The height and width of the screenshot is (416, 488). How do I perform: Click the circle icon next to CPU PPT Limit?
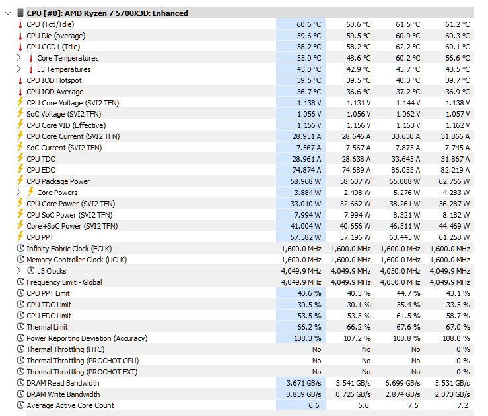tap(20, 293)
